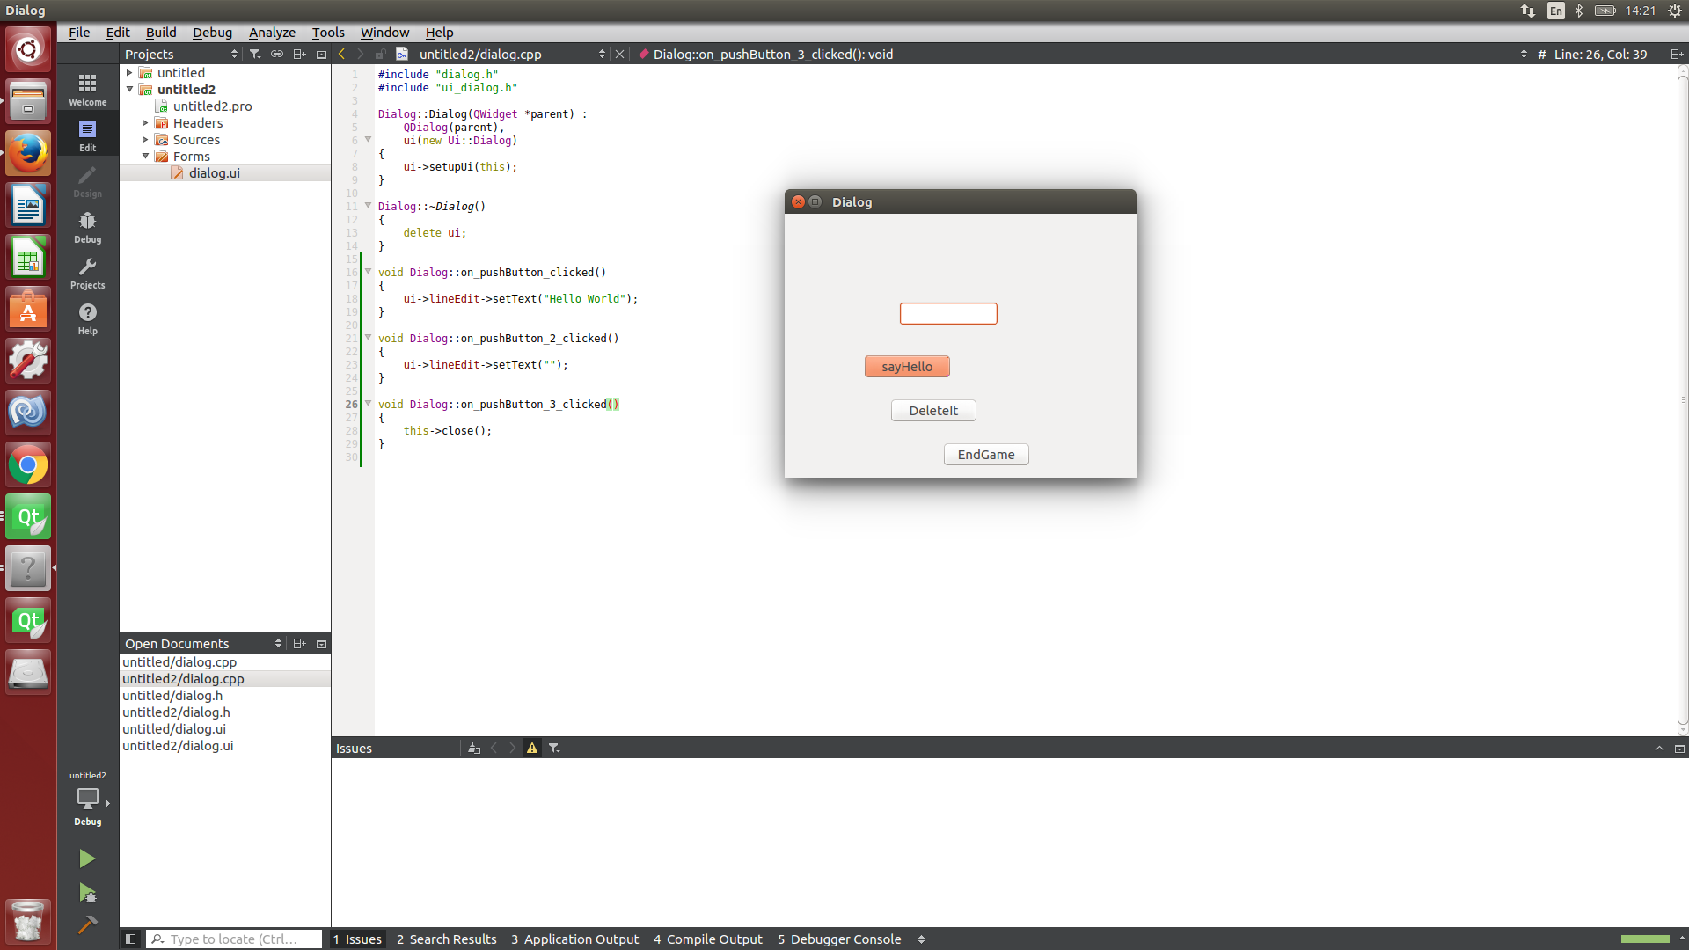Screen dimensions: 1689x950
Task: Collapse the Forms folder in tree
Action: click(145, 157)
